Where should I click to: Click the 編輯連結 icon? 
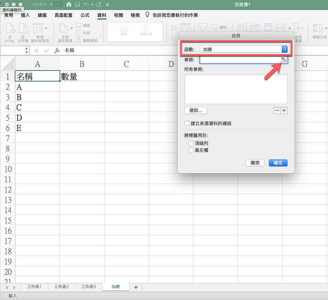pos(78,40)
